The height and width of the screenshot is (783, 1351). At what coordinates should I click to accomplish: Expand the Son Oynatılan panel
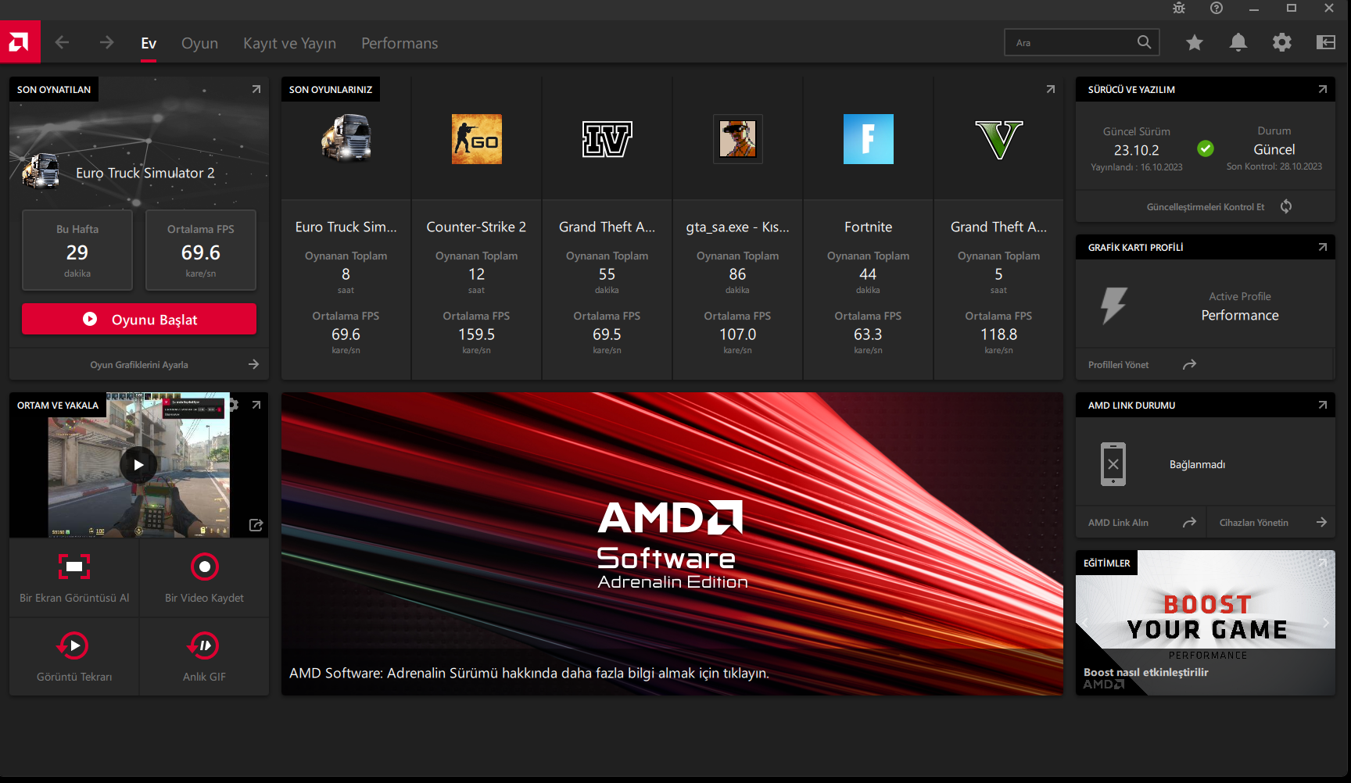256,89
